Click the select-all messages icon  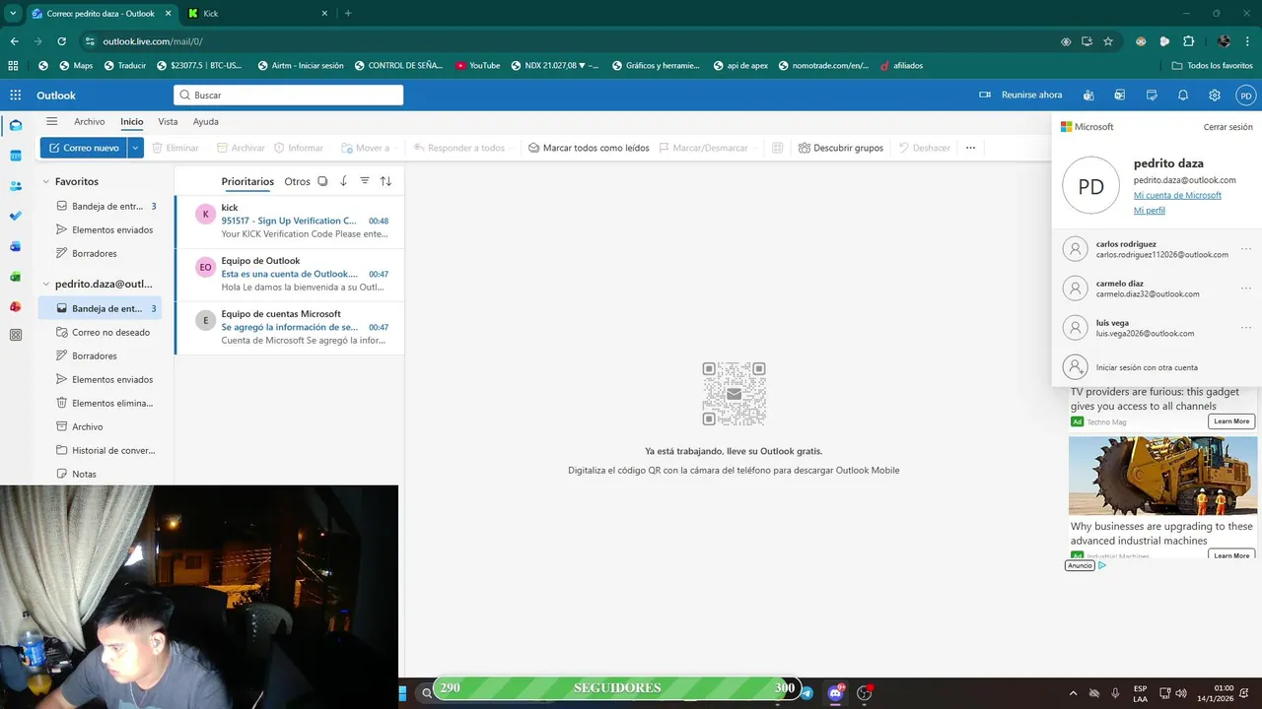[322, 181]
